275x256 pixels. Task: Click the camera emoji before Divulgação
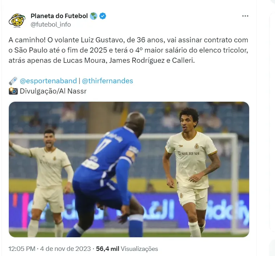coord(13,91)
